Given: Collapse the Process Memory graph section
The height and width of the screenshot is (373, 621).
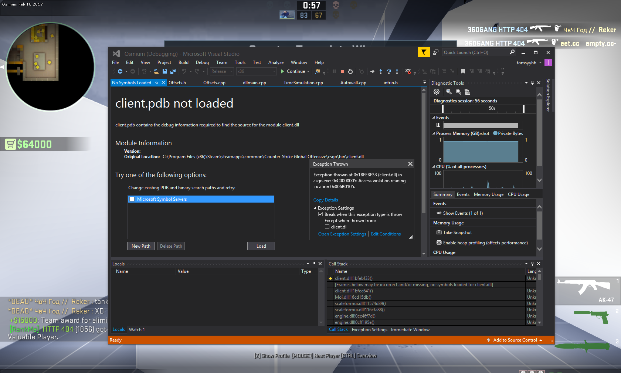Looking at the screenshot, I should [434, 133].
